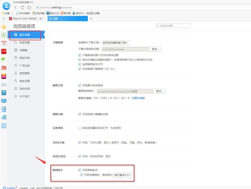
Task: Click the shield icon in address bar
Action: 37,7
